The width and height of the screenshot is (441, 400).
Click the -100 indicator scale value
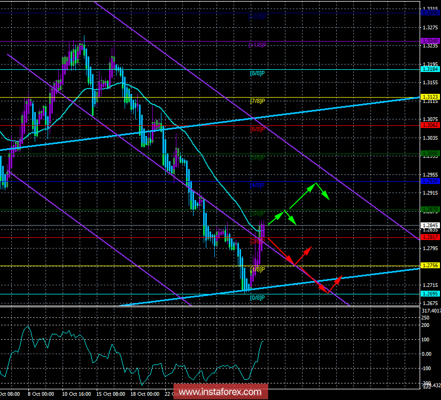pyautogui.click(x=426, y=369)
